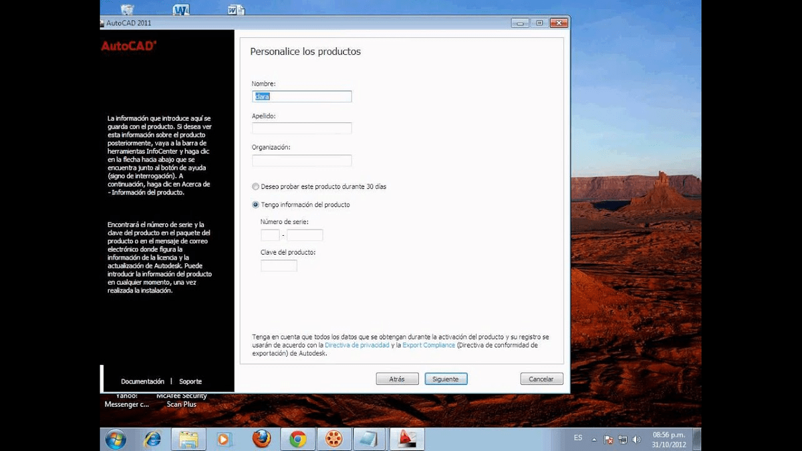Screen dimensions: 802x451
Task: Select Tengo información del producto radio
Action: 255,205
